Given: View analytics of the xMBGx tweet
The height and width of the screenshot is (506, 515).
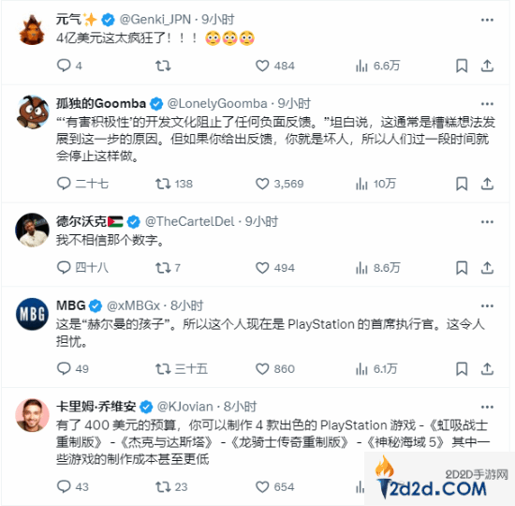Looking at the screenshot, I should (376, 368).
